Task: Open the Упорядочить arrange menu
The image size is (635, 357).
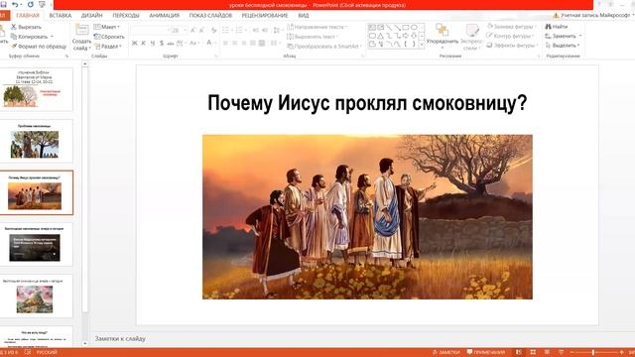Action: (x=443, y=37)
